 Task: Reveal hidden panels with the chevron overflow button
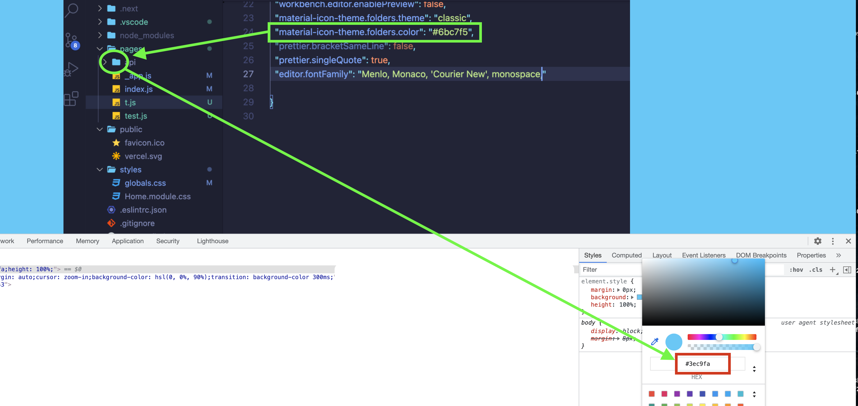coord(839,255)
